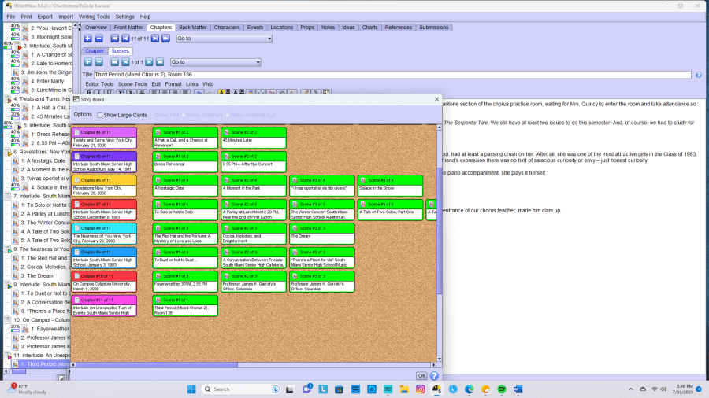Click the Ok button in Story Board
Image resolution: width=709 pixels, height=398 pixels.
[x=421, y=376]
